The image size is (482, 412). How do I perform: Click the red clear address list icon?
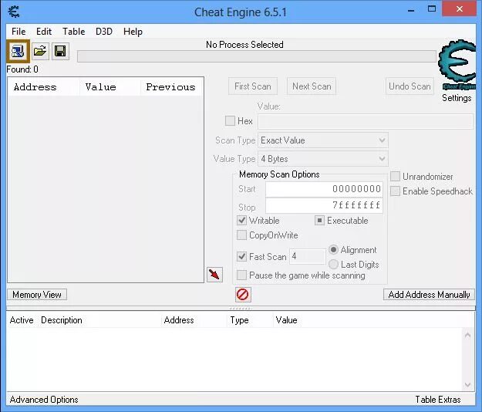pyautogui.click(x=243, y=295)
